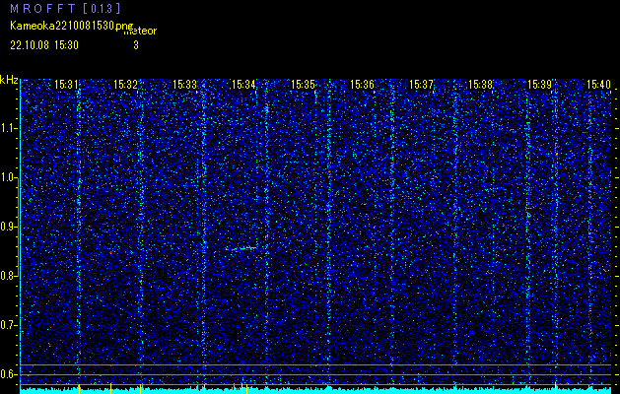
Task: Select the date stamp 22.10.08 15:30
Action: [44, 45]
